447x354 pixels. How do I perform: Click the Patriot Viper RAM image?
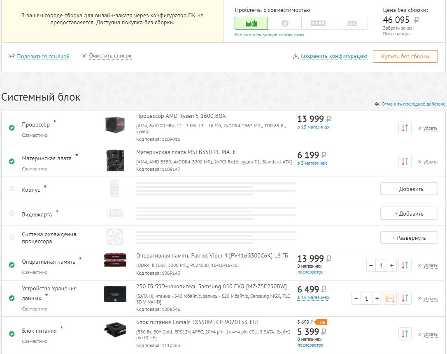(x=115, y=260)
